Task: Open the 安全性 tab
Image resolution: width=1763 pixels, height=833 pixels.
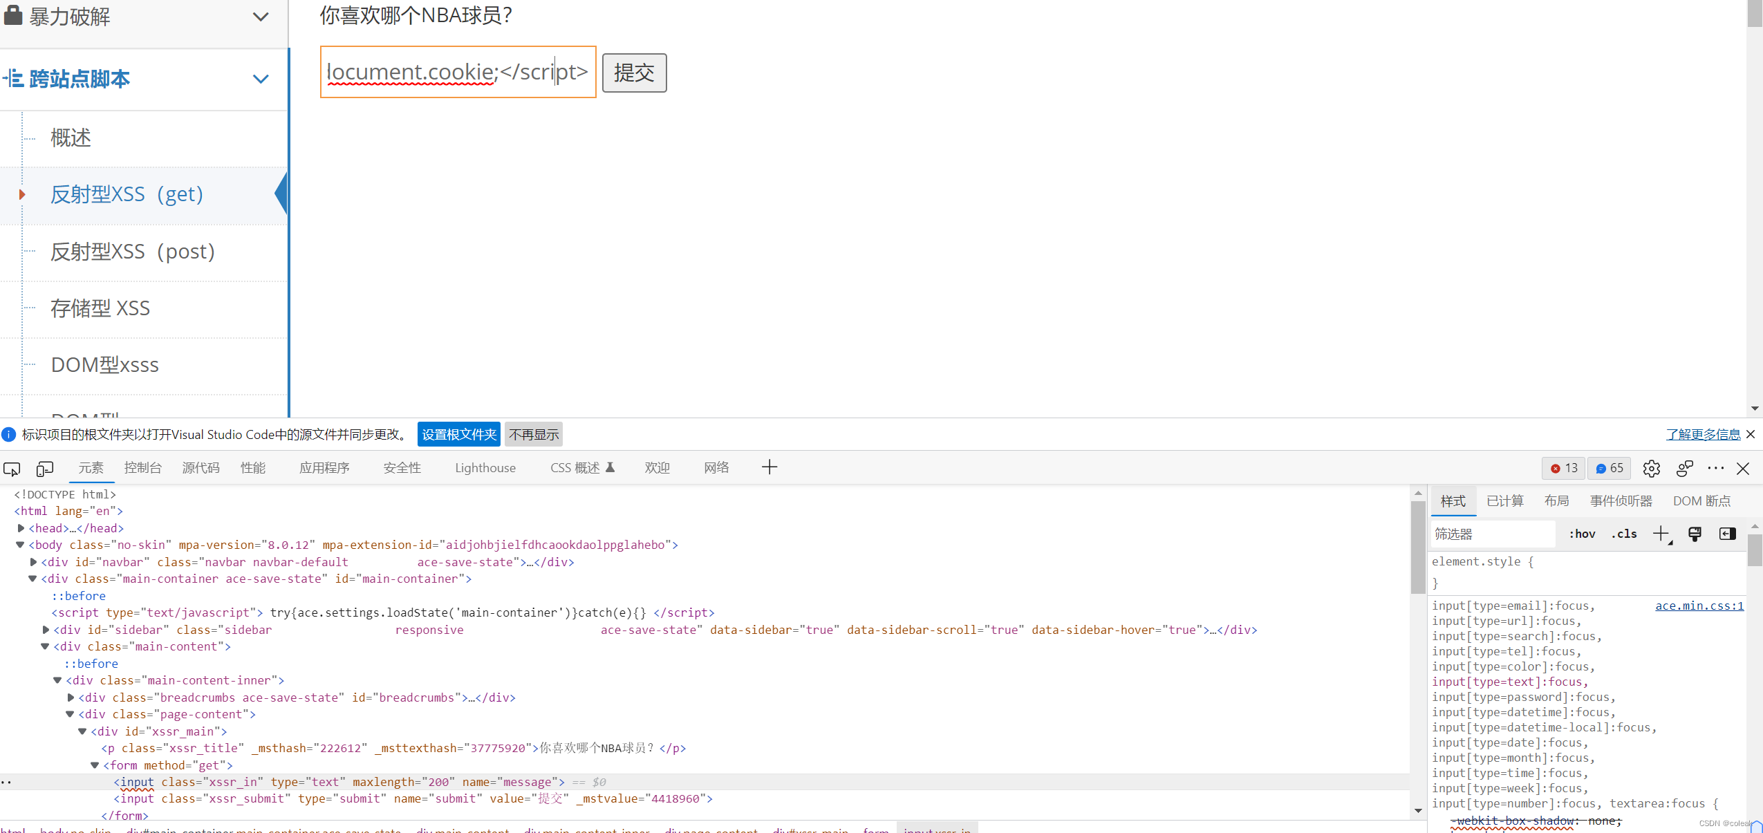Action: [x=402, y=468]
